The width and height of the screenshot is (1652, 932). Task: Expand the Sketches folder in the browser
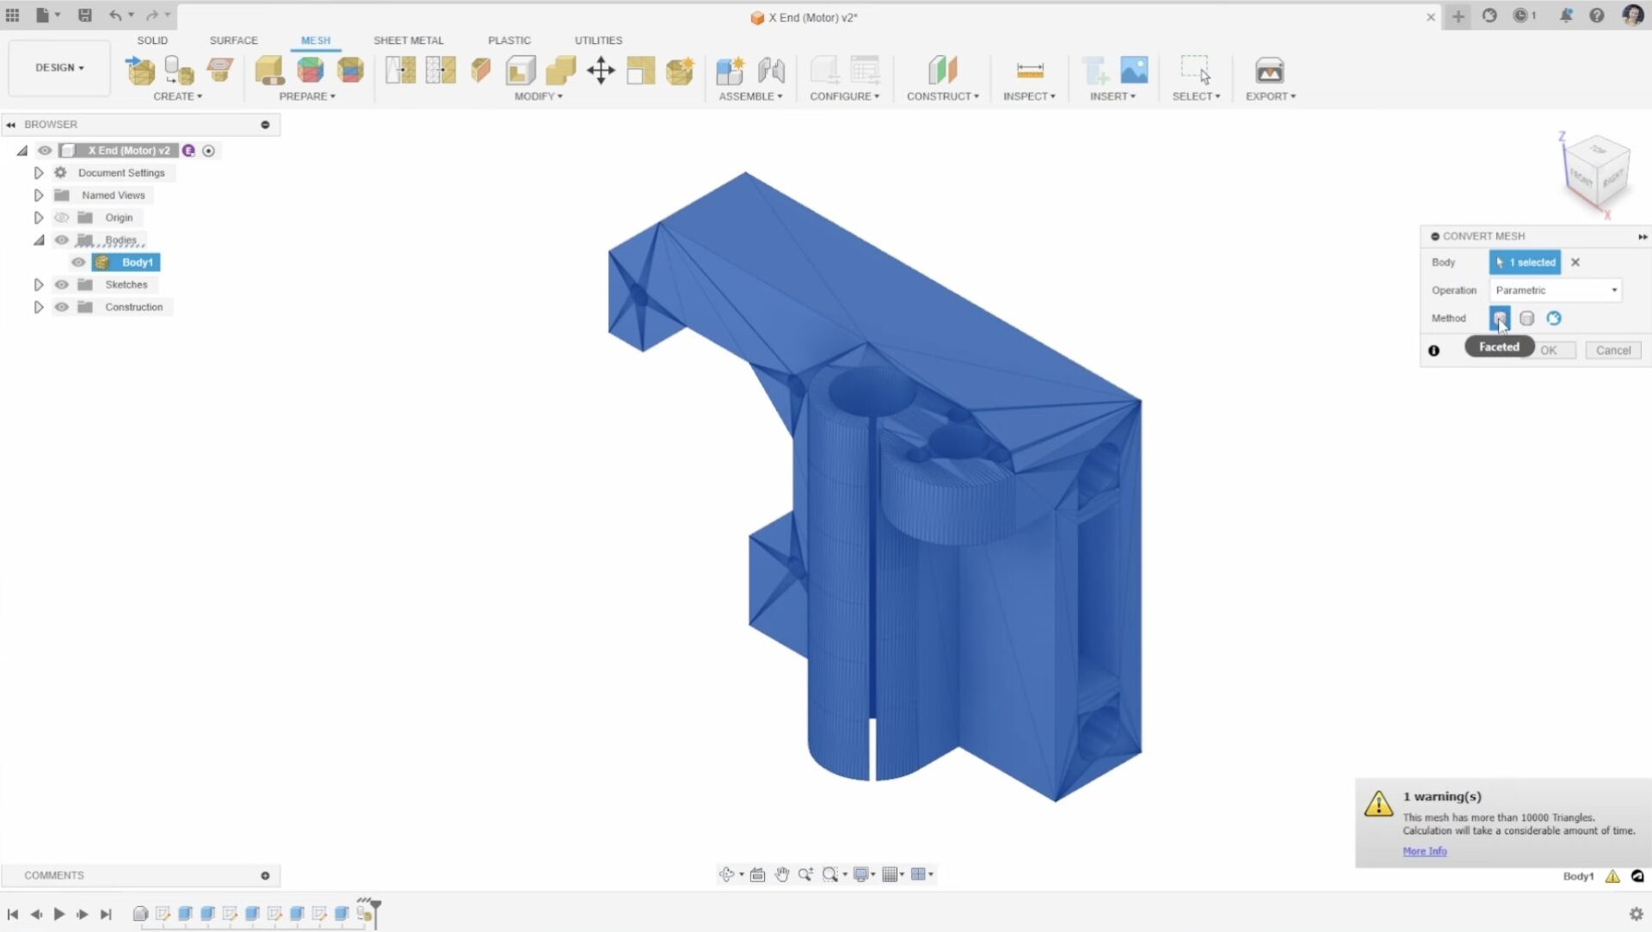click(39, 284)
